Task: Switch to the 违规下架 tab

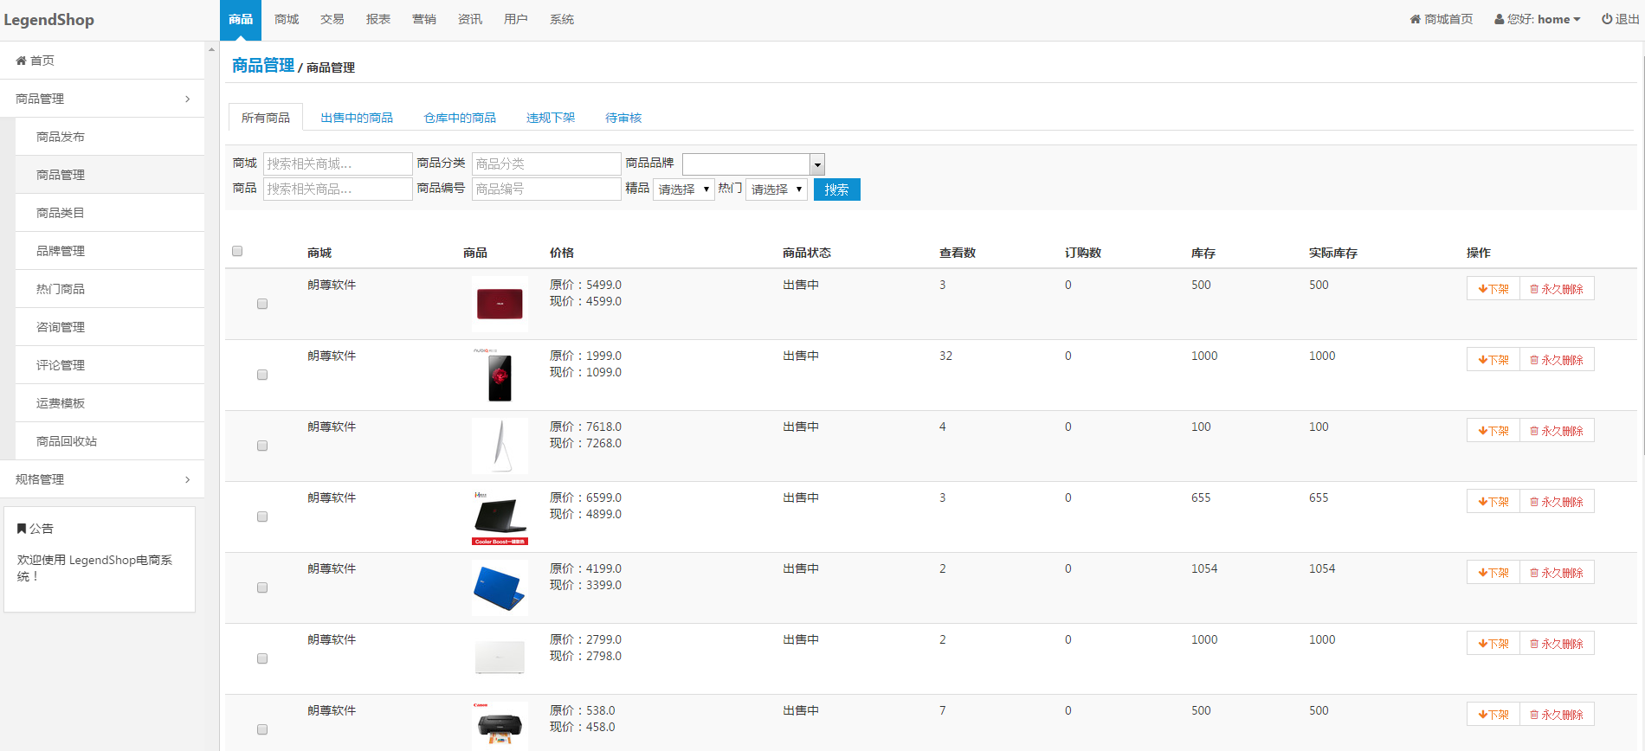Action: [551, 118]
